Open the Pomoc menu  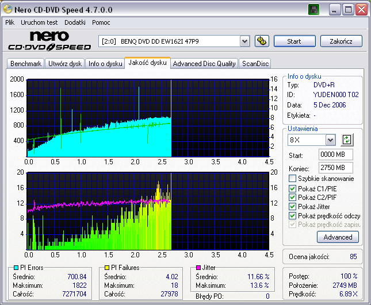click(x=101, y=22)
